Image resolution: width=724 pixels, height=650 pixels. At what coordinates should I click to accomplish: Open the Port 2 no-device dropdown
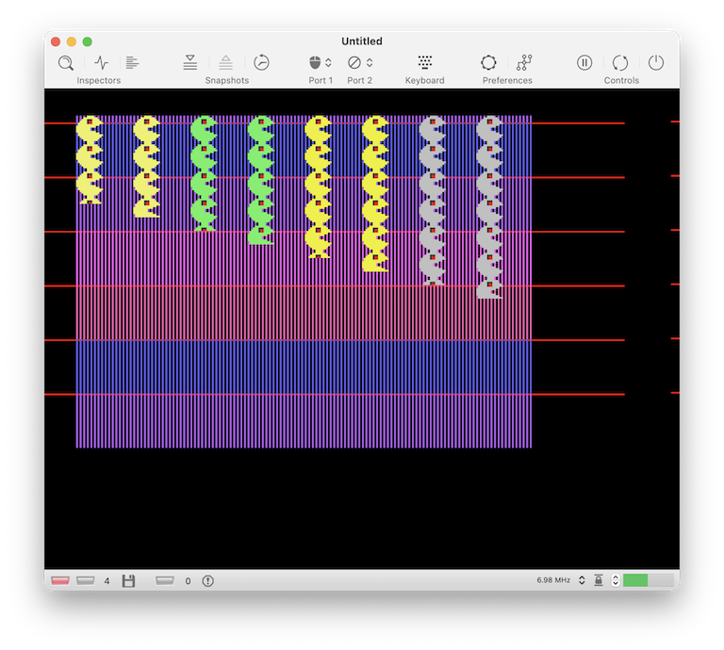coord(360,63)
